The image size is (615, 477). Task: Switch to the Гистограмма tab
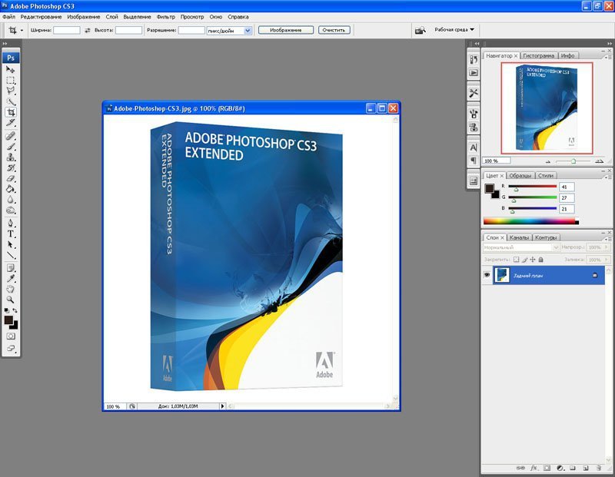[x=539, y=55]
